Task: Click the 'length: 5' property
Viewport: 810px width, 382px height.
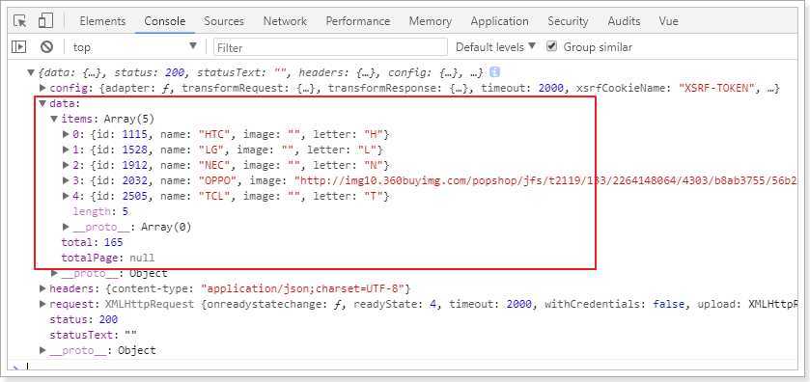Action: tap(100, 211)
